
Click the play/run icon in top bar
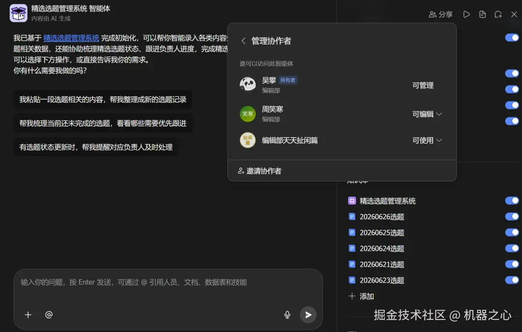pyautogui.click(x=466, y=14)
